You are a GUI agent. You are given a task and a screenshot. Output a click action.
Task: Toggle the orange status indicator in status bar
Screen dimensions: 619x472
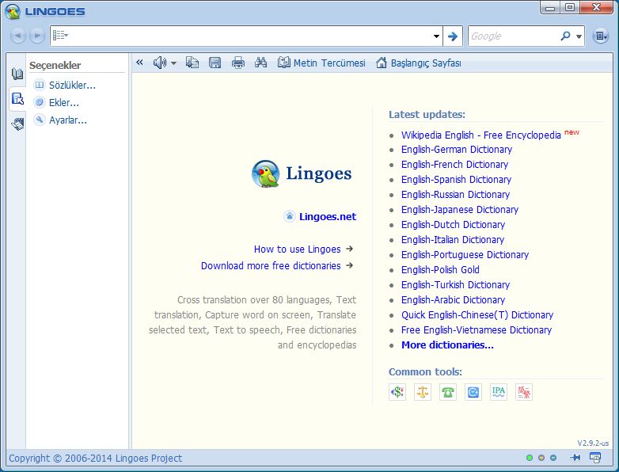pos(541,458)
